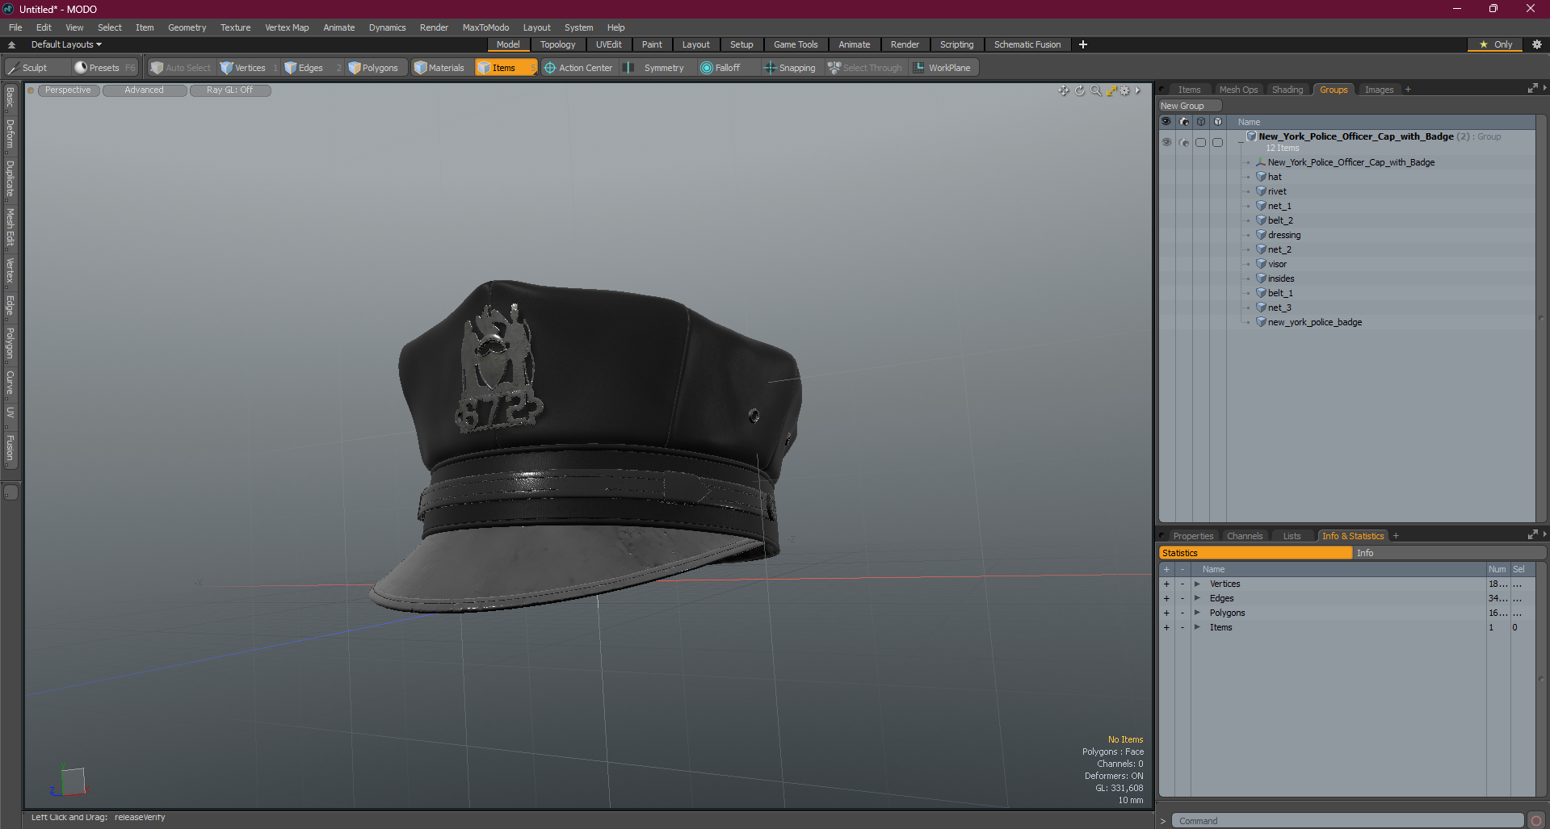
Task: Open viewport settings gear icon
Action: 1124,90
